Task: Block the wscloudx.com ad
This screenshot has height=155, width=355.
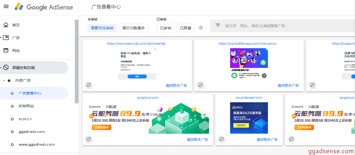Action: [88, 85]
